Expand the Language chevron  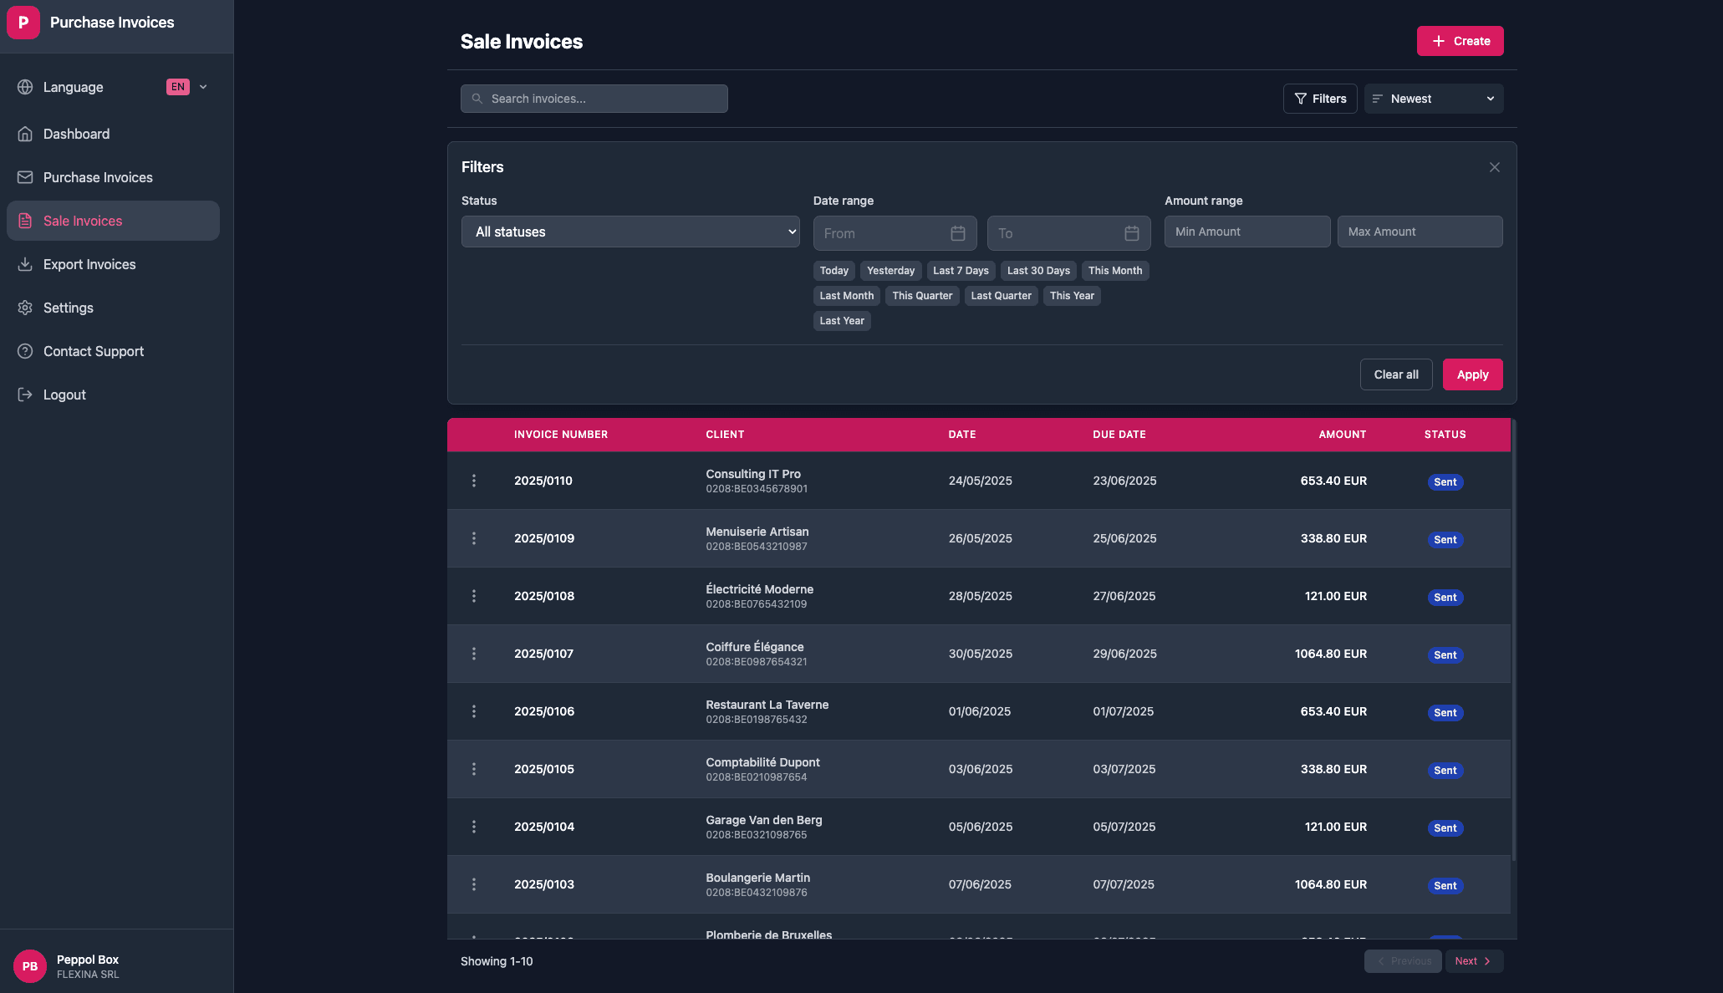coord(203,87)
